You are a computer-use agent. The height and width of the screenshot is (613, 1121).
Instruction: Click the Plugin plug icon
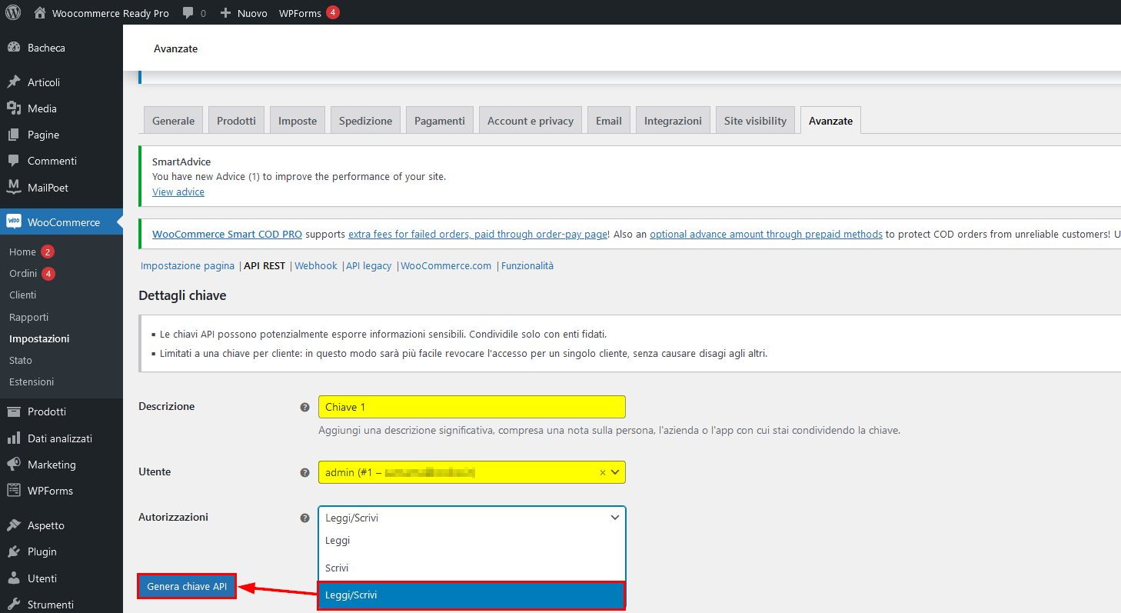coord(14,551)
